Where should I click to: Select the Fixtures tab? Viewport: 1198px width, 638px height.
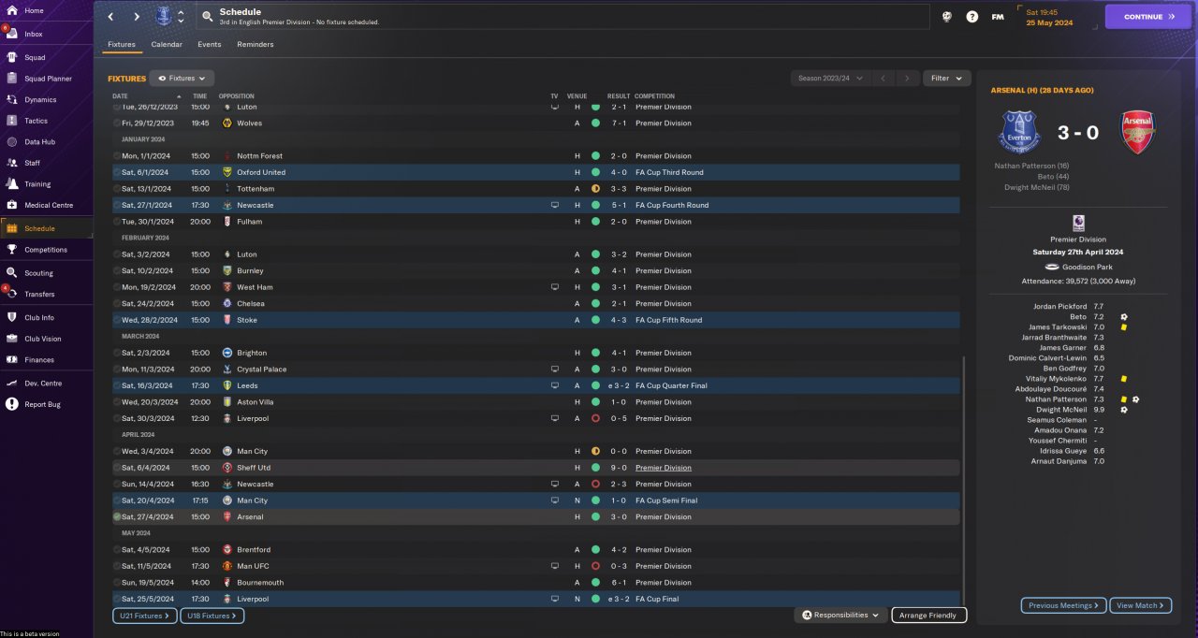(x=122, y=44)
